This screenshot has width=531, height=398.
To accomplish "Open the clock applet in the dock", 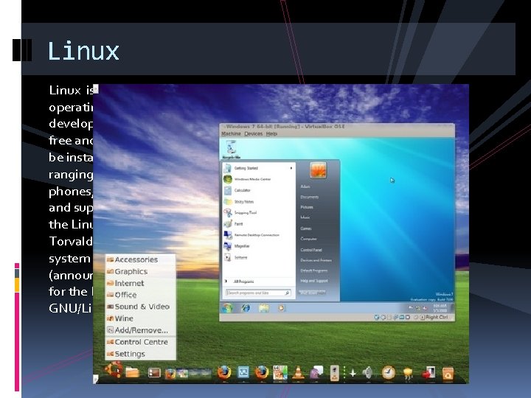I will coord(389,372).
